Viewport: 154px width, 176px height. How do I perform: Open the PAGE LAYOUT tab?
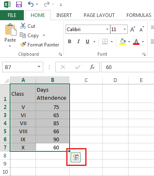point(99,15)
